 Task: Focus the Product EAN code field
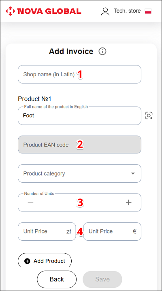click(x=80, y=144)
